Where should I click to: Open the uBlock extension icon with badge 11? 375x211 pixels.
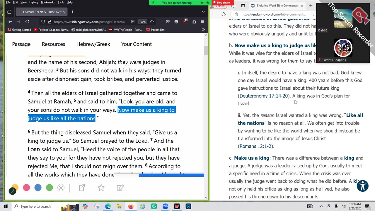coord(185,21)
